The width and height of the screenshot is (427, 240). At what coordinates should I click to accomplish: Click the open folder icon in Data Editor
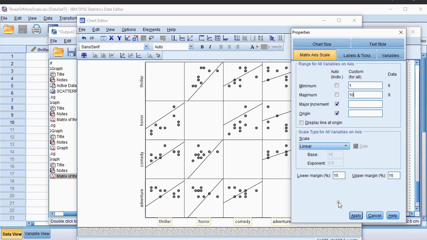(9, 30)
